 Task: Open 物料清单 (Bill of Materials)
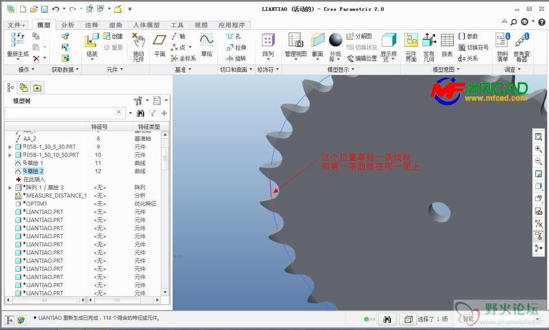502,47
